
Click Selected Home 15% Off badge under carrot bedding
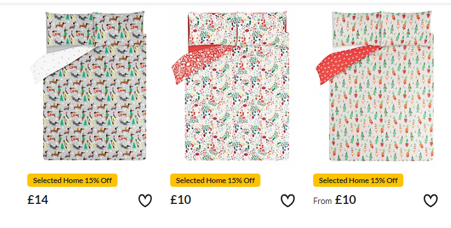(x=358, y=180)
